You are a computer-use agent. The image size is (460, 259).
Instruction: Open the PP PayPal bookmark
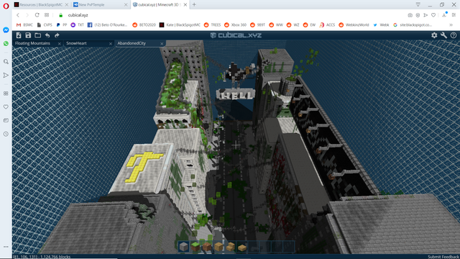pos(62,25)
